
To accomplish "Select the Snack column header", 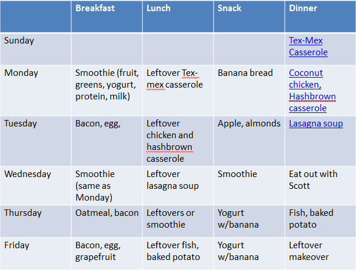I will (x=249, y=16).
